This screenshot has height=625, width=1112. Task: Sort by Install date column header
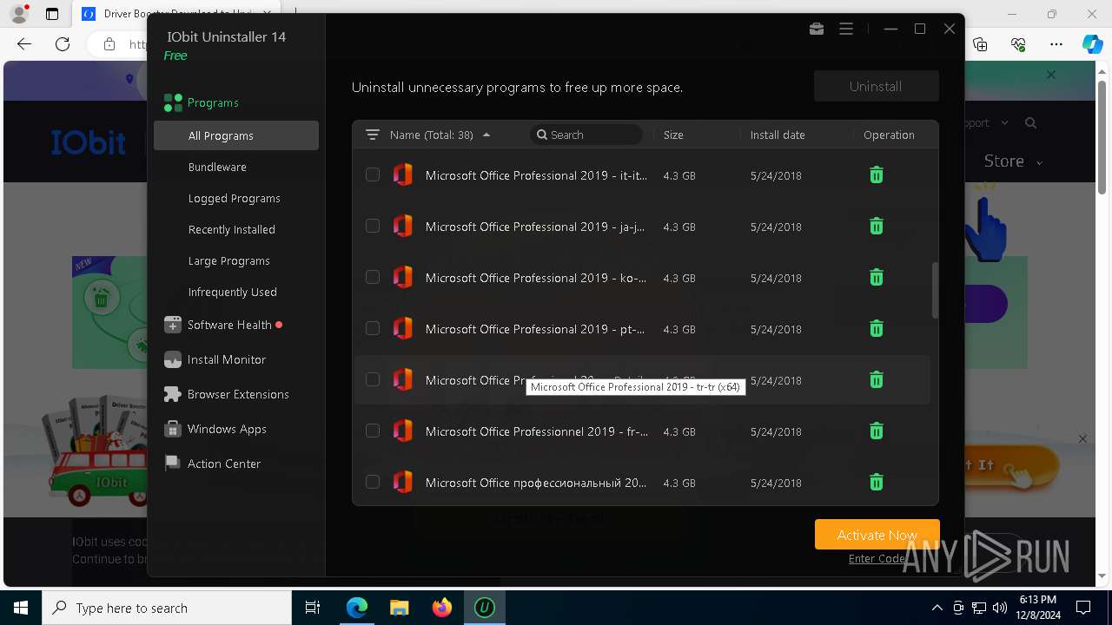(x=778, y=135)
